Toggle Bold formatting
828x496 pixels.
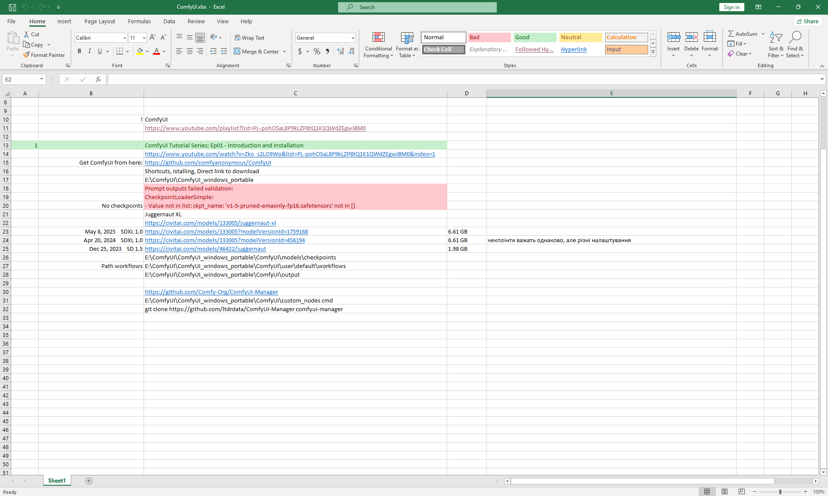[79, 51]
